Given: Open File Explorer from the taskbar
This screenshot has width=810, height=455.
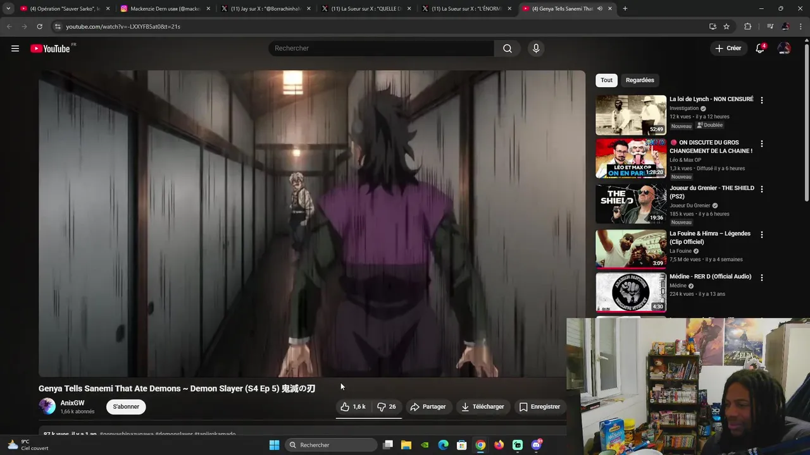Looking at the screenshot, I should tap(406, 445).
